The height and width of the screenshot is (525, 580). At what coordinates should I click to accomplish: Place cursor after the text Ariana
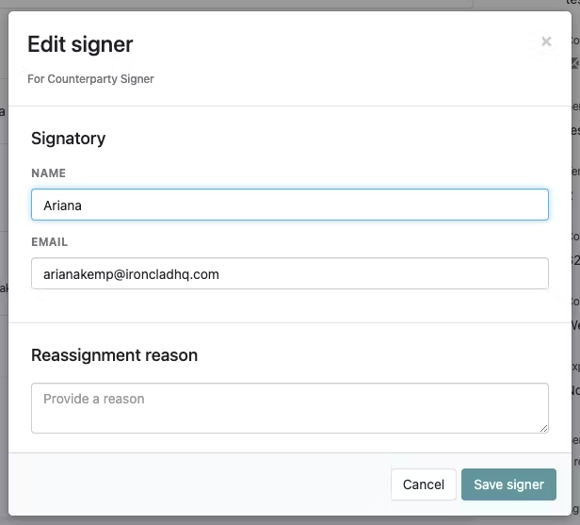click(83, 205)
